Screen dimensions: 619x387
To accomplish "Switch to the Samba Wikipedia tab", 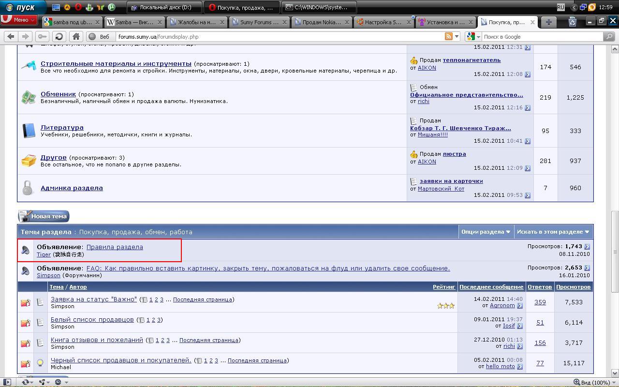I will click(134, 22).
